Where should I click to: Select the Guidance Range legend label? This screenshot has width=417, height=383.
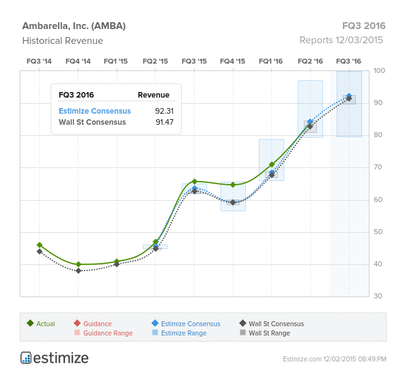pyautogui.click(x=108, y=333)
